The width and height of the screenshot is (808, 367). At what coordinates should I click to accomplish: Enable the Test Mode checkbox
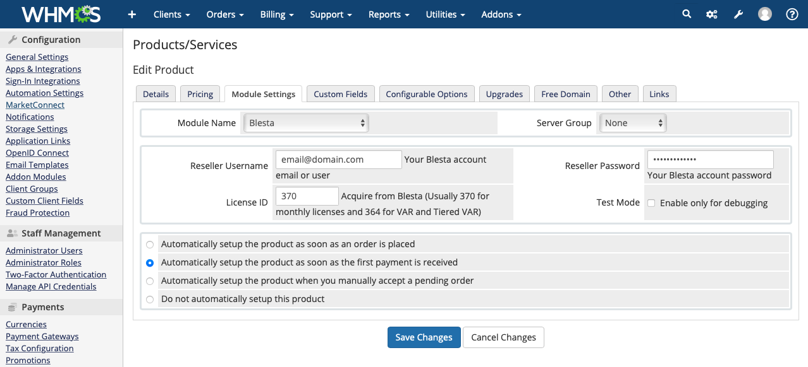click(x=651, y=203)
